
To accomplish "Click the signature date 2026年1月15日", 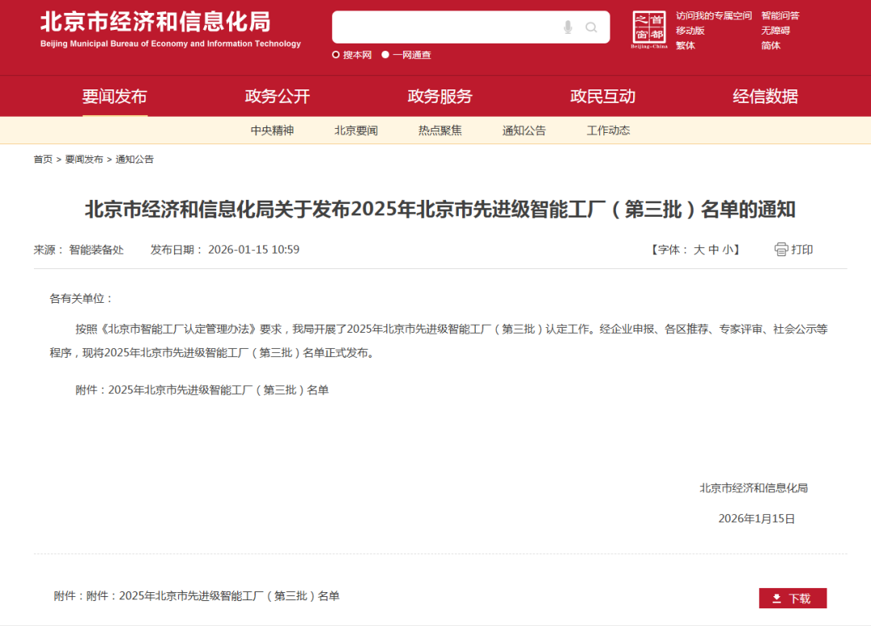I will tap(756, 518).
